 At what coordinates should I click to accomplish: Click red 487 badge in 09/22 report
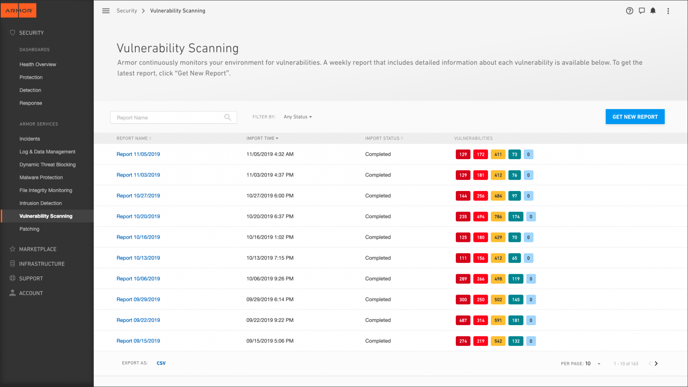[x=463, y=320]
